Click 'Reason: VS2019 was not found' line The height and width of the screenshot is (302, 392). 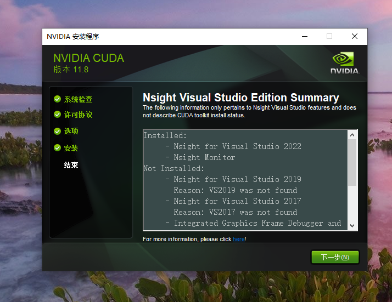click(236, 190)
